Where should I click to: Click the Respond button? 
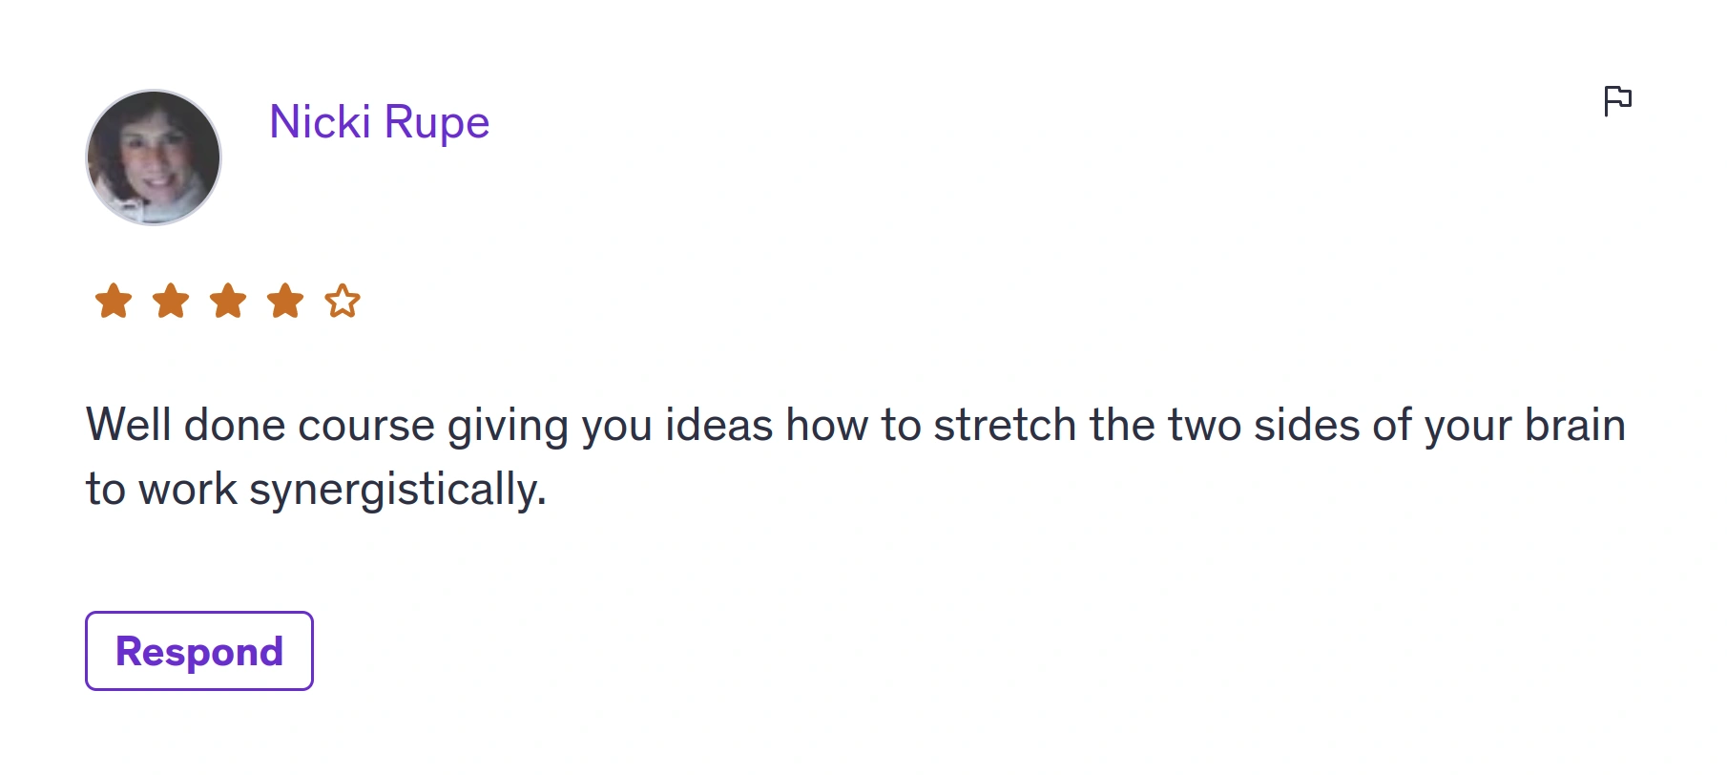[199, 651]
